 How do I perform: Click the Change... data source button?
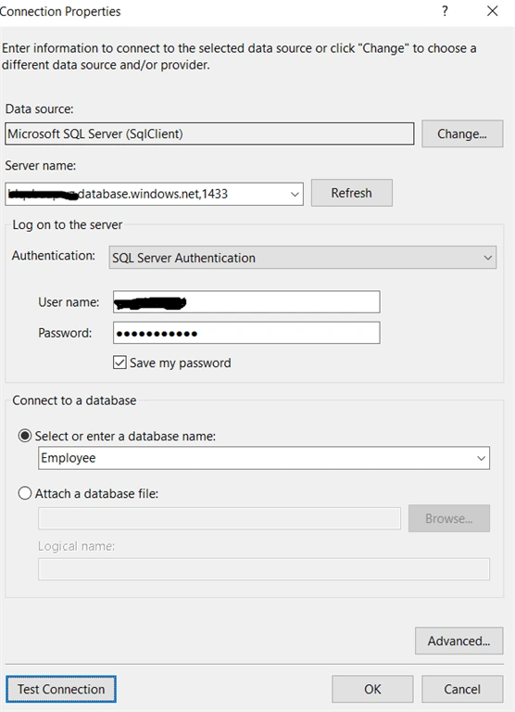coord(462,133)
